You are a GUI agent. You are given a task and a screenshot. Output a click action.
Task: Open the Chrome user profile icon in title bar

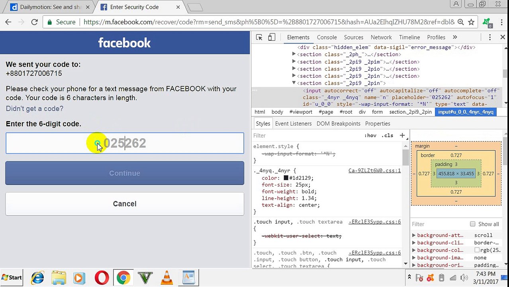[x=456, y=4]
